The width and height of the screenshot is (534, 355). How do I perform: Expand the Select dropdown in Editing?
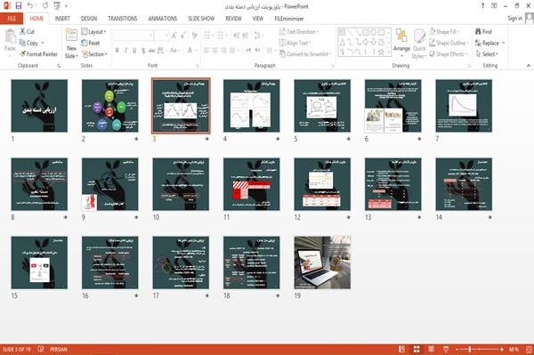pyautogui.click(x=487, y=54)
